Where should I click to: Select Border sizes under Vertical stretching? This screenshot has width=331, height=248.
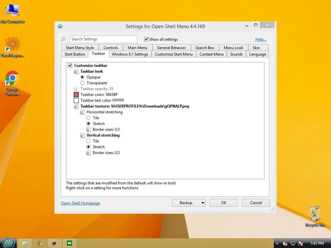tap(106, 153)
